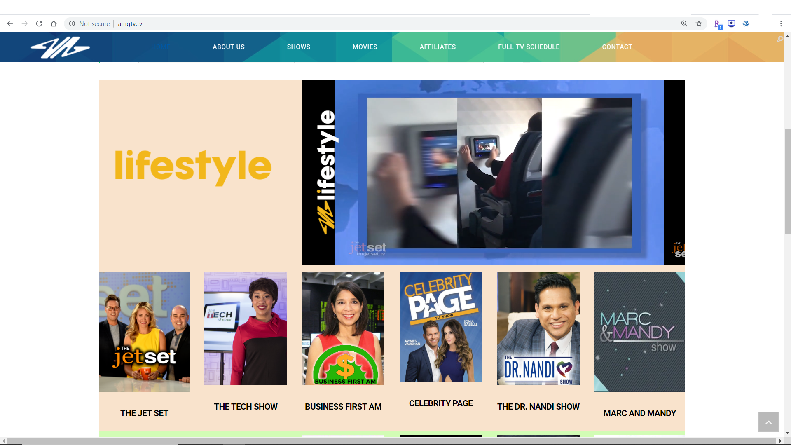Screen dimensions: 791x445
Task: Open the site search magnifier icon
Action: coord(781,39)
